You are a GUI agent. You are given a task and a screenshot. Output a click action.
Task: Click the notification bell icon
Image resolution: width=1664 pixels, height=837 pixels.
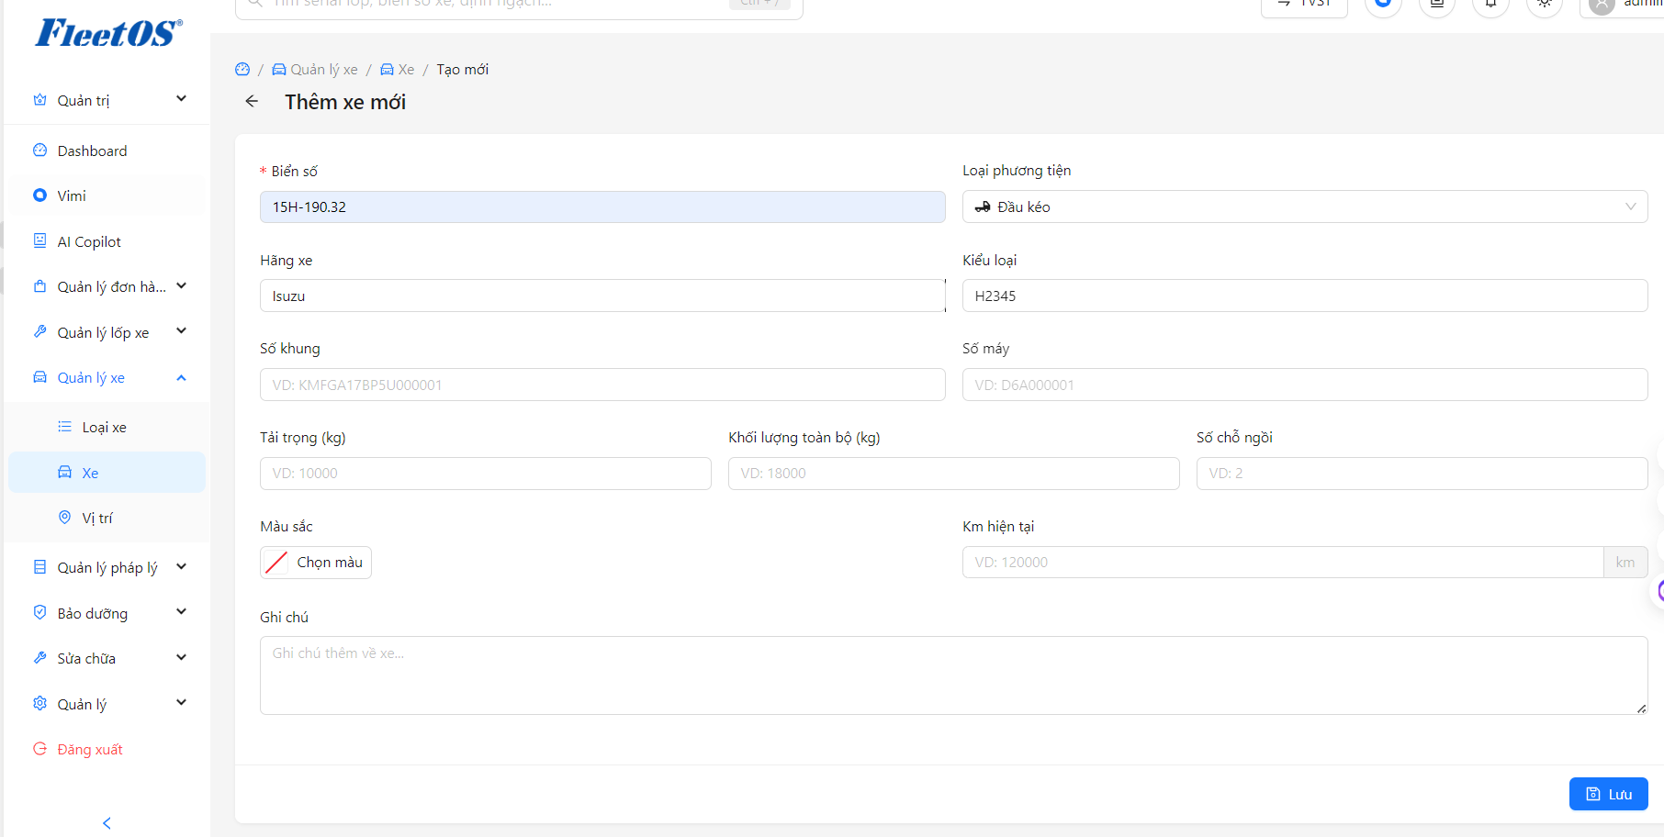click(x=1491, y=4)
